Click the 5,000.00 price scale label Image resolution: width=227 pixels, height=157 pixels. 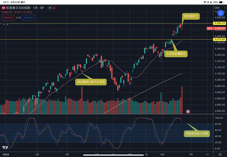220,86
